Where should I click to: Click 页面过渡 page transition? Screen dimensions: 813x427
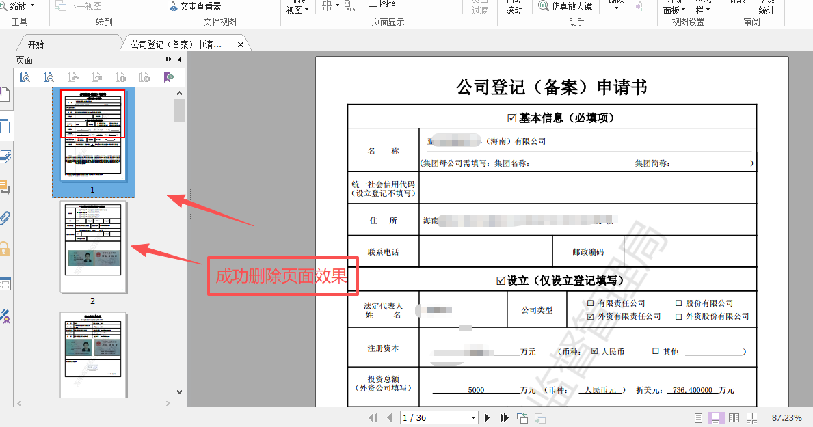pyautogui.click(x=479, y=8)
